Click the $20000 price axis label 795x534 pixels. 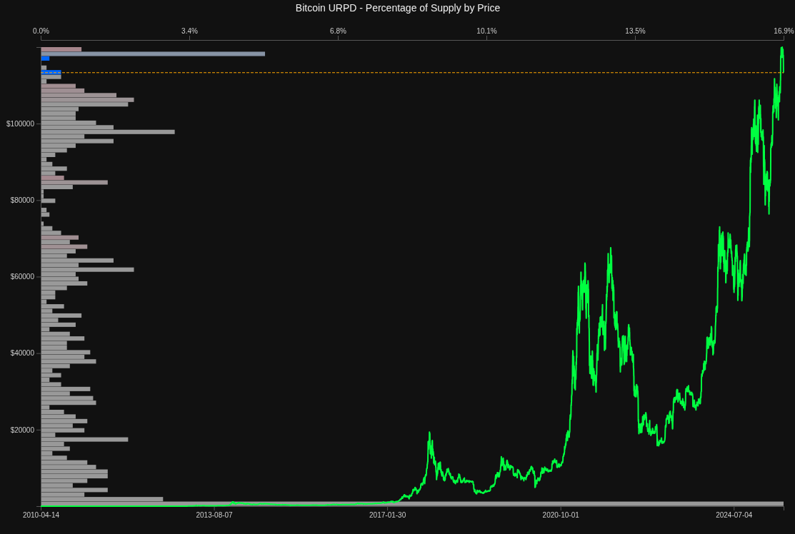click(x=22, y=430)
